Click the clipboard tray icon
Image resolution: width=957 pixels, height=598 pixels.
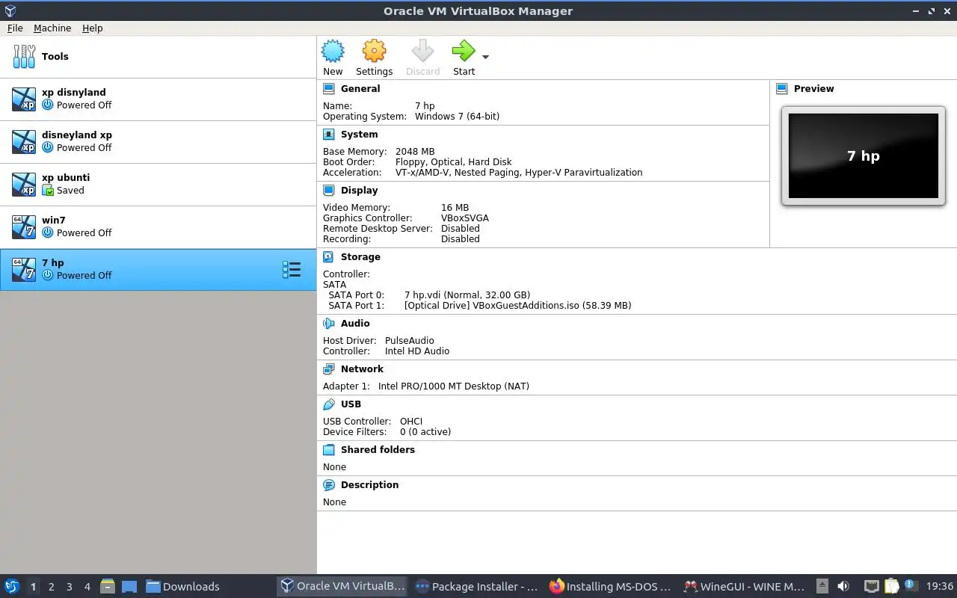(891, 587)
